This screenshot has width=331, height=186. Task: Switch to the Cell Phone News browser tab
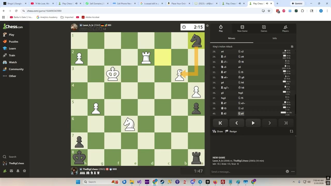pyautogui.click(x=124, y=4)
